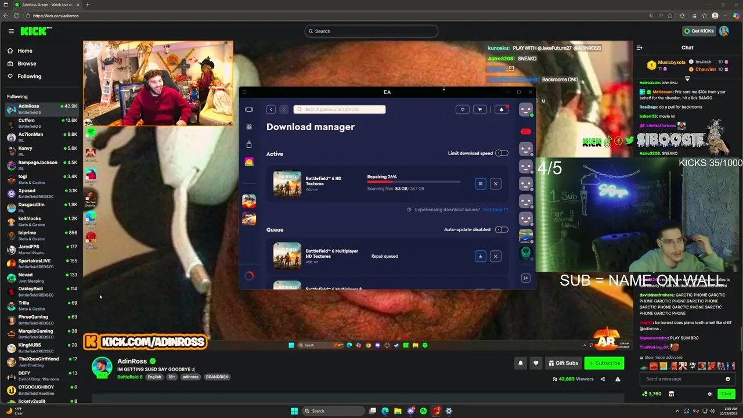This screenshot has width=743, height=418.
Task: Report the stream with the warning triangle icon
Action: (618, 379)
